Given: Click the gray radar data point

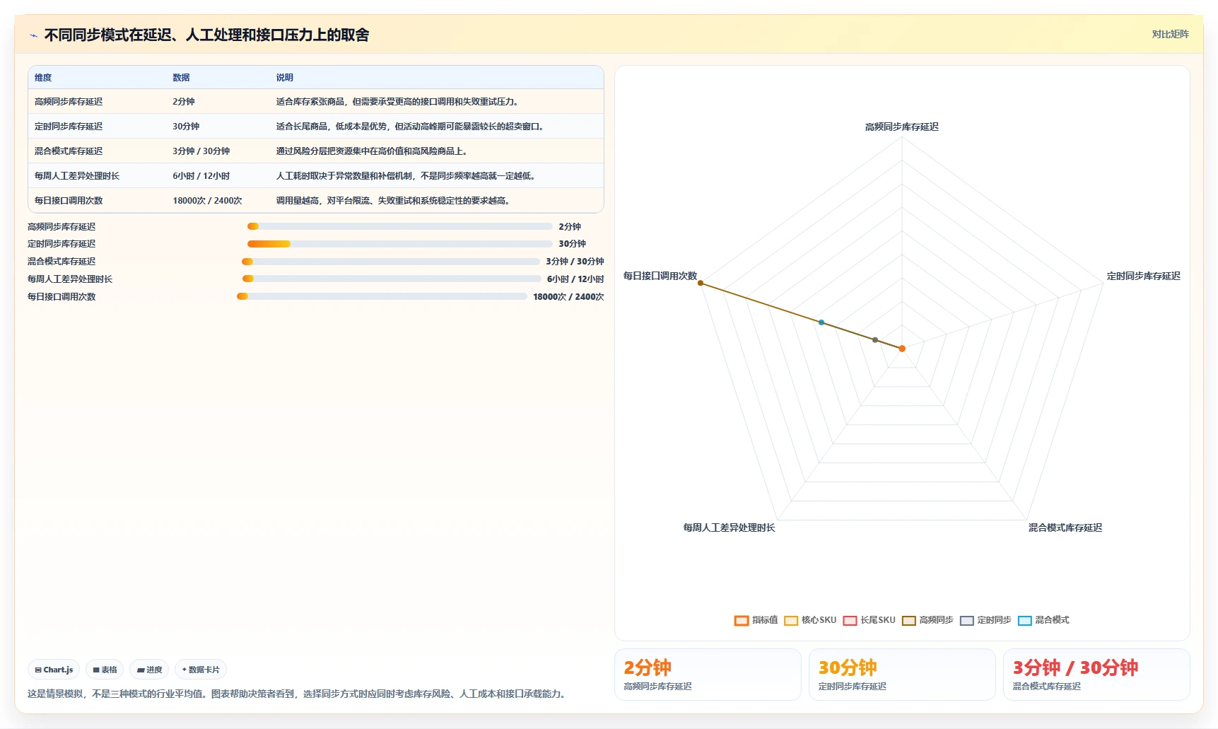Looking at the screenshot, I should coord(875,340).
